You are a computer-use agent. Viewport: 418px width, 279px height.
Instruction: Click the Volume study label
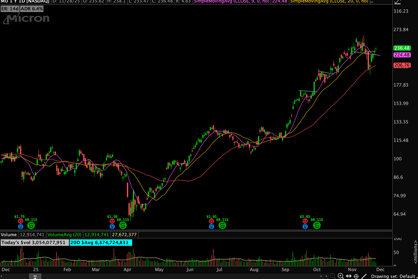coord(9,235)
